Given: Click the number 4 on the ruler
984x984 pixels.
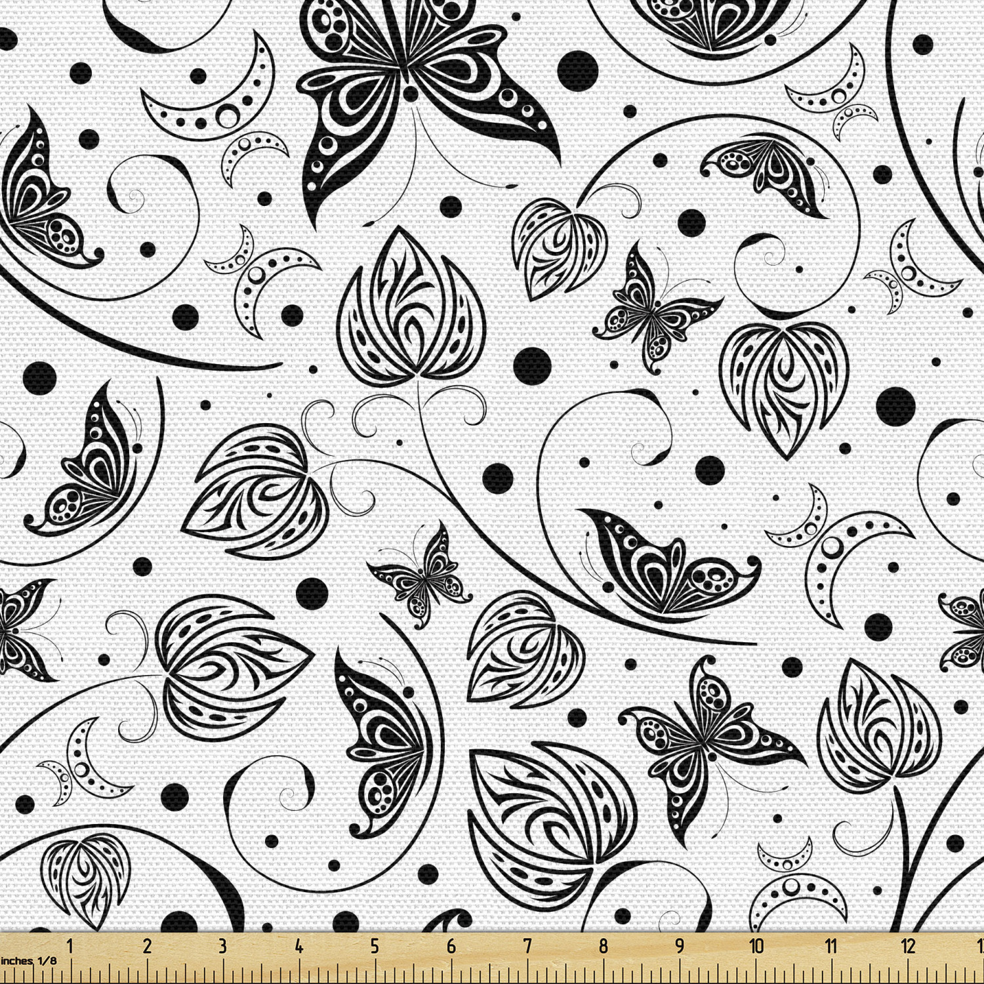Looking at the screenshot, I should coord(299,946).
